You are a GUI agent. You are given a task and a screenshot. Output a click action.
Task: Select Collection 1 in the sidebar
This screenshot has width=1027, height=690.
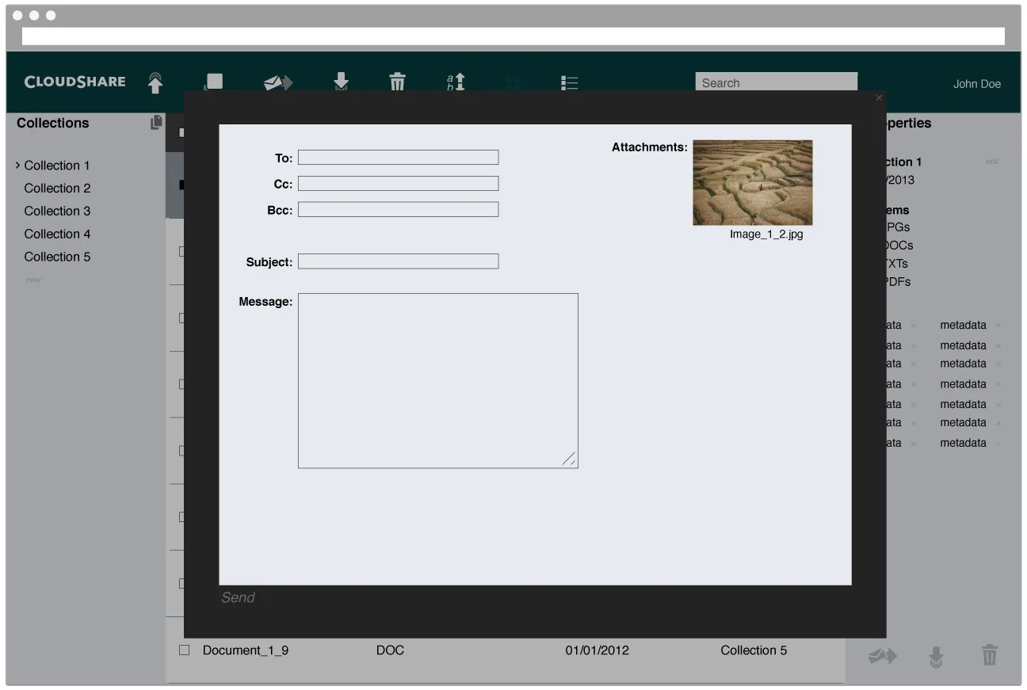(x=57, y=166)
